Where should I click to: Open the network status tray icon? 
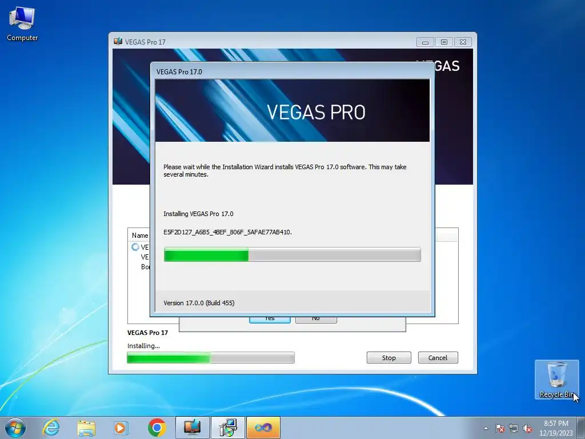coord(514,428)
